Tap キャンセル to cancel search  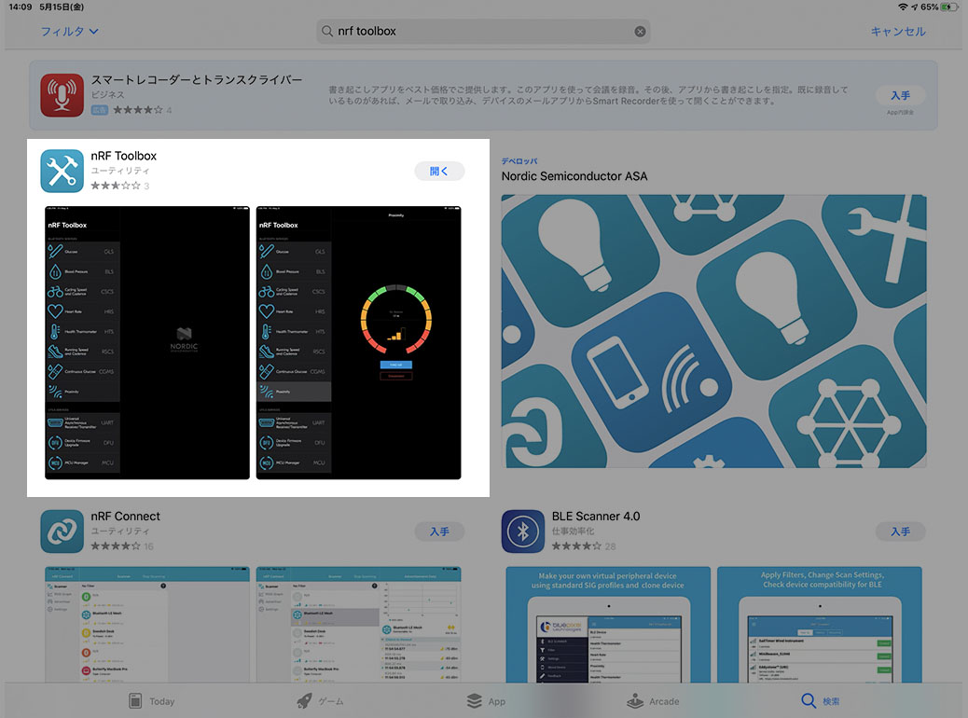click(898, 32)
